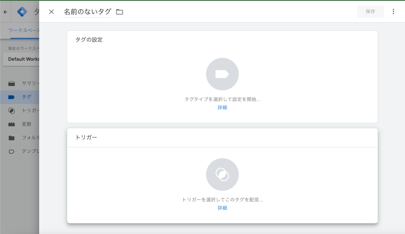Click the 保存 save button
This screenshot has height=234, width=405.
pyautogui.click(x=370, y=11)
